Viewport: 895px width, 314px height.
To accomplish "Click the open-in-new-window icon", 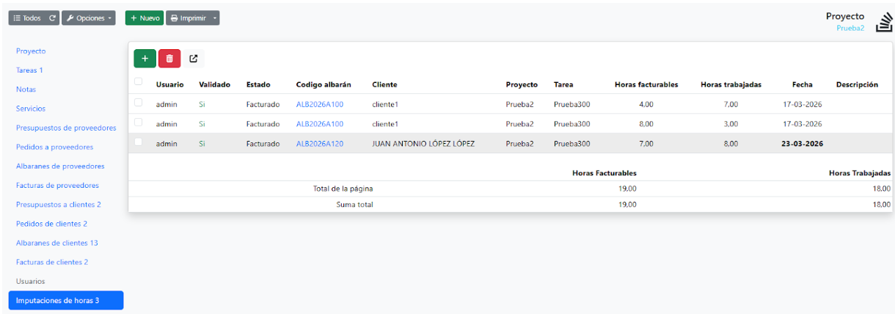I will (194, 59).
